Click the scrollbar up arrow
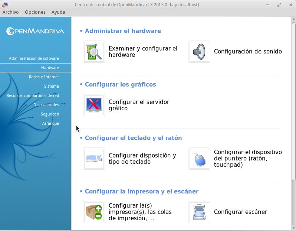 point(294,19)
